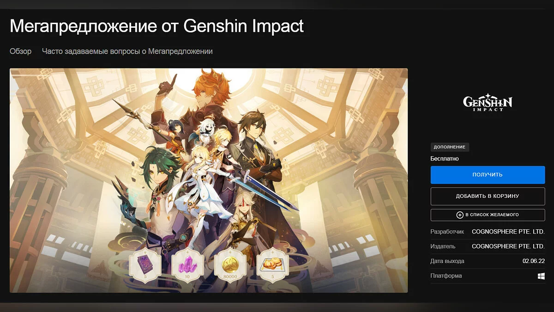Image resolution: width=554 pixels, height=312 pixels.
Task: Open the Обзор tab
Action: point(21,51)
